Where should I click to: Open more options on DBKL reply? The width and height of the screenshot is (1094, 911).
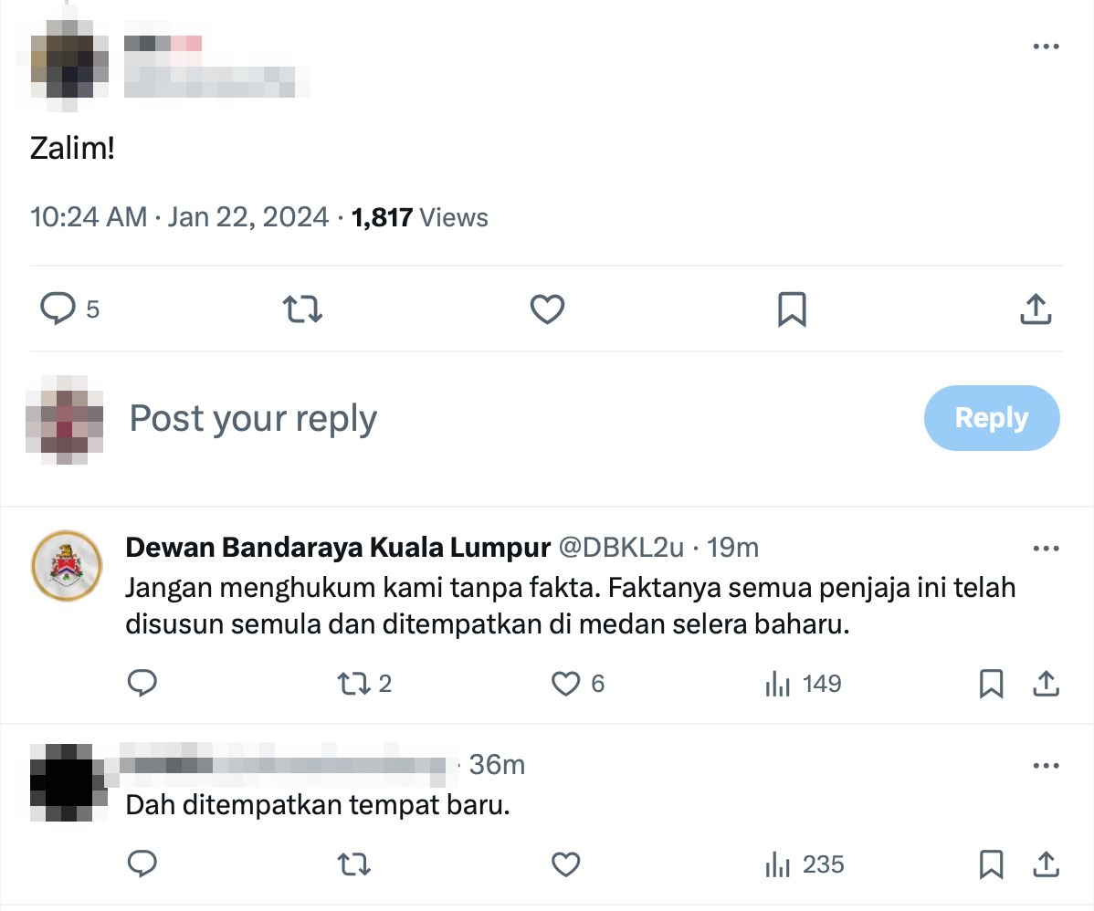[1046, 549]
